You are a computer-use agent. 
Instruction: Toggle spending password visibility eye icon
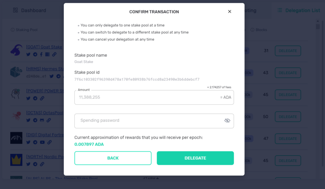pyautogui.click(x=227, y=121)
